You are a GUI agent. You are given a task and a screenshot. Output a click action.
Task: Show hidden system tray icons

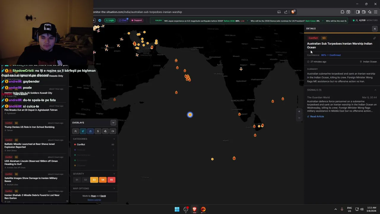(336, 209)
